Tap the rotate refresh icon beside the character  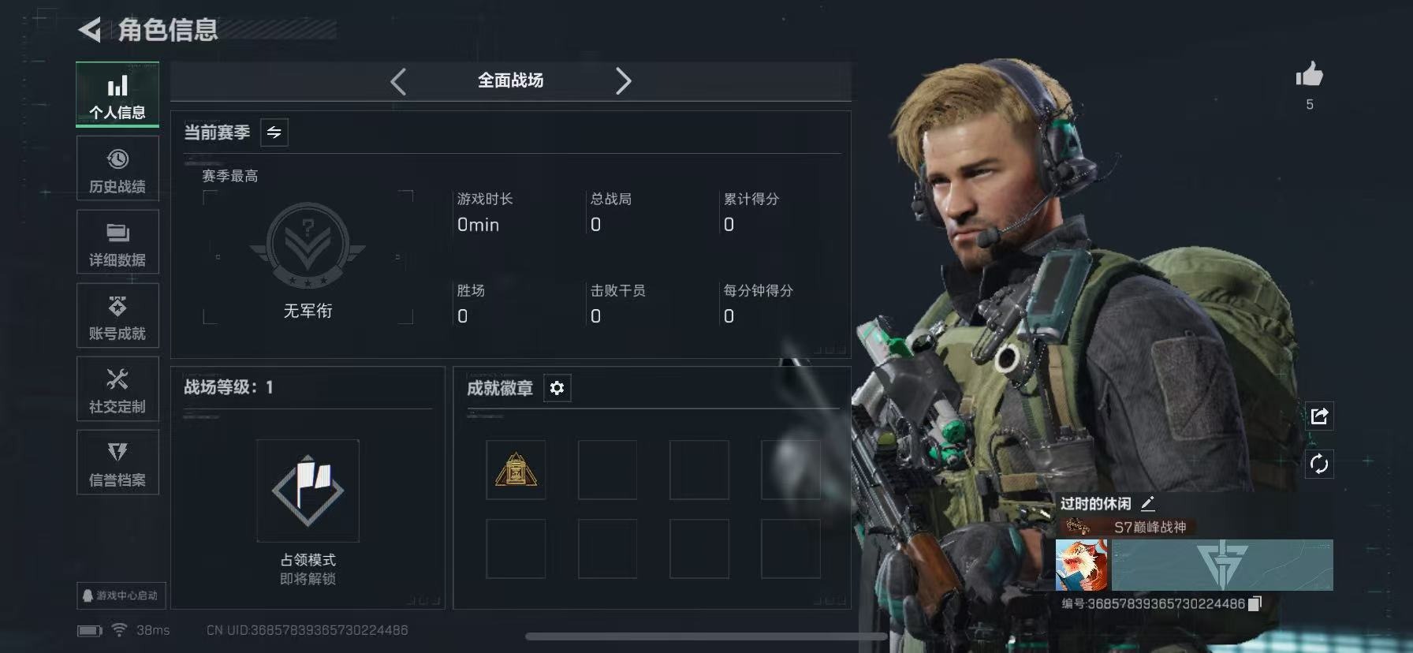[1319, 464]
